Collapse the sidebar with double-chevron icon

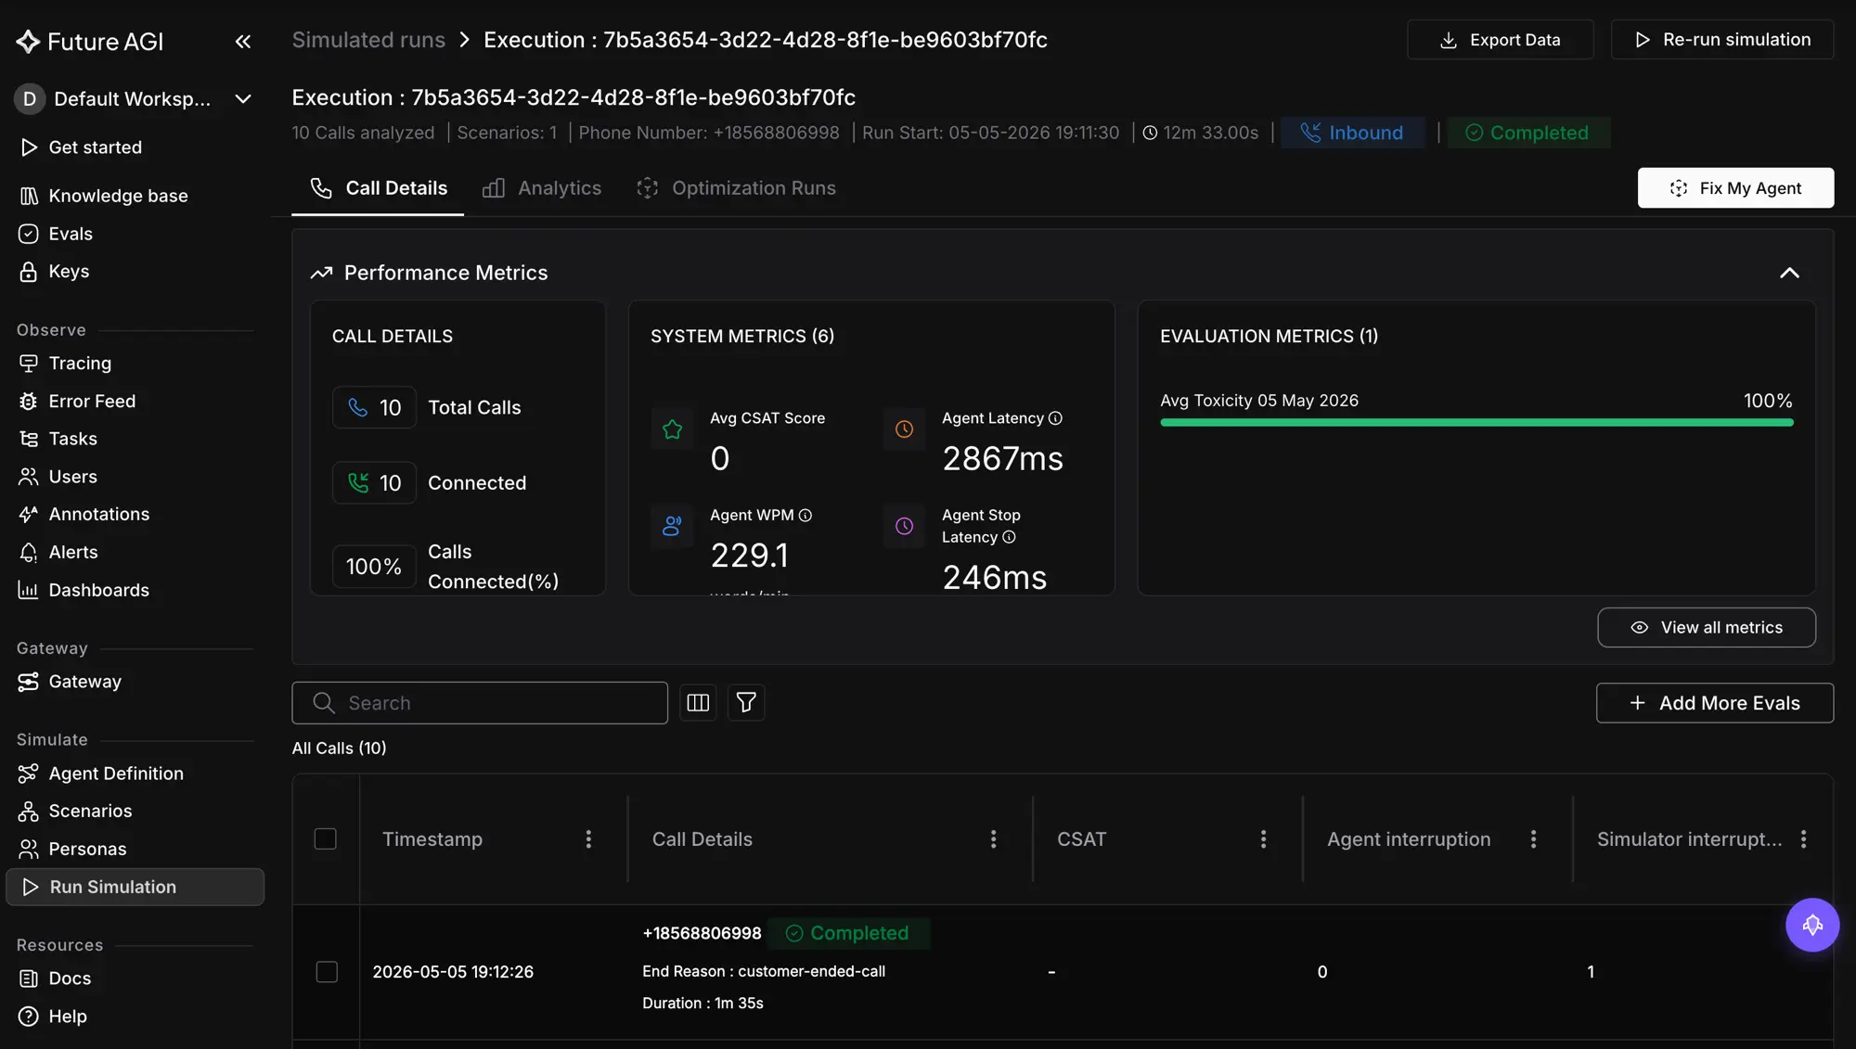point(243,41)
